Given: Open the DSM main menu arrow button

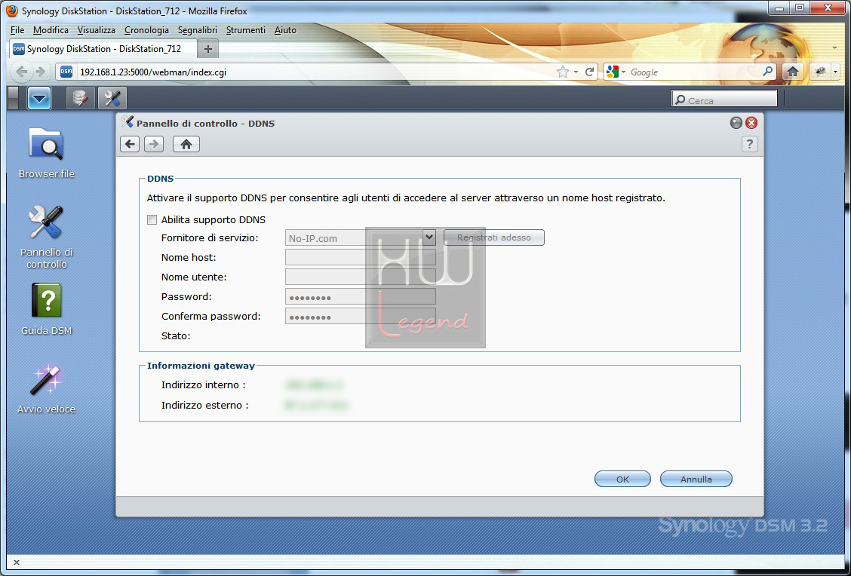Looking at the screenshot, I should (x=39, y=99).
